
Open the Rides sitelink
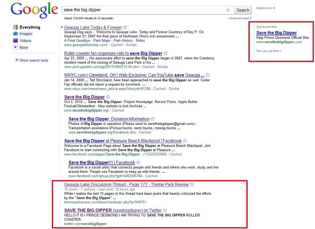141,40
